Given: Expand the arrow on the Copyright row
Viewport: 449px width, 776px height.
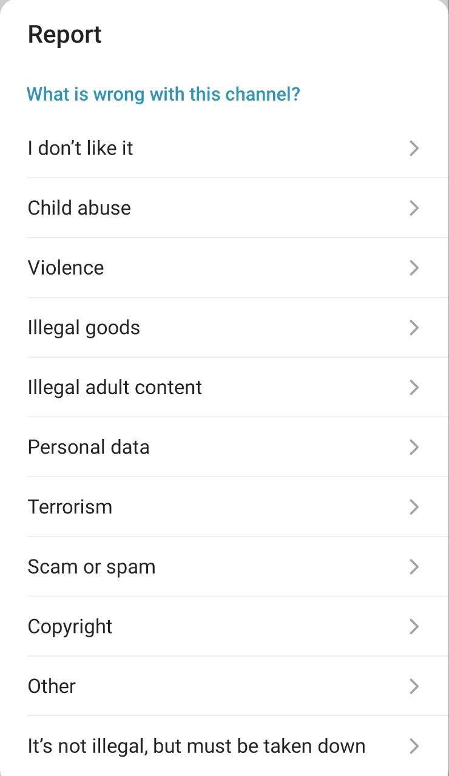Looking at the screenshot, I should pyautogui.click(x=414, y=626).
